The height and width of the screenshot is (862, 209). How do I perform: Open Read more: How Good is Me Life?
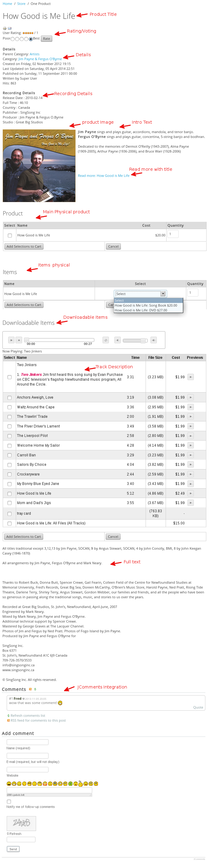click(x=103, y=176)
